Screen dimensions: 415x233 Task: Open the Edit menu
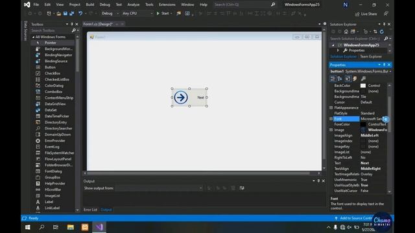pos(47,5)
